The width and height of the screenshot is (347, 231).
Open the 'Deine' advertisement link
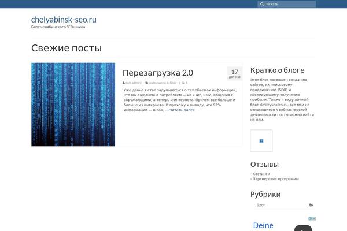[263, 226]
